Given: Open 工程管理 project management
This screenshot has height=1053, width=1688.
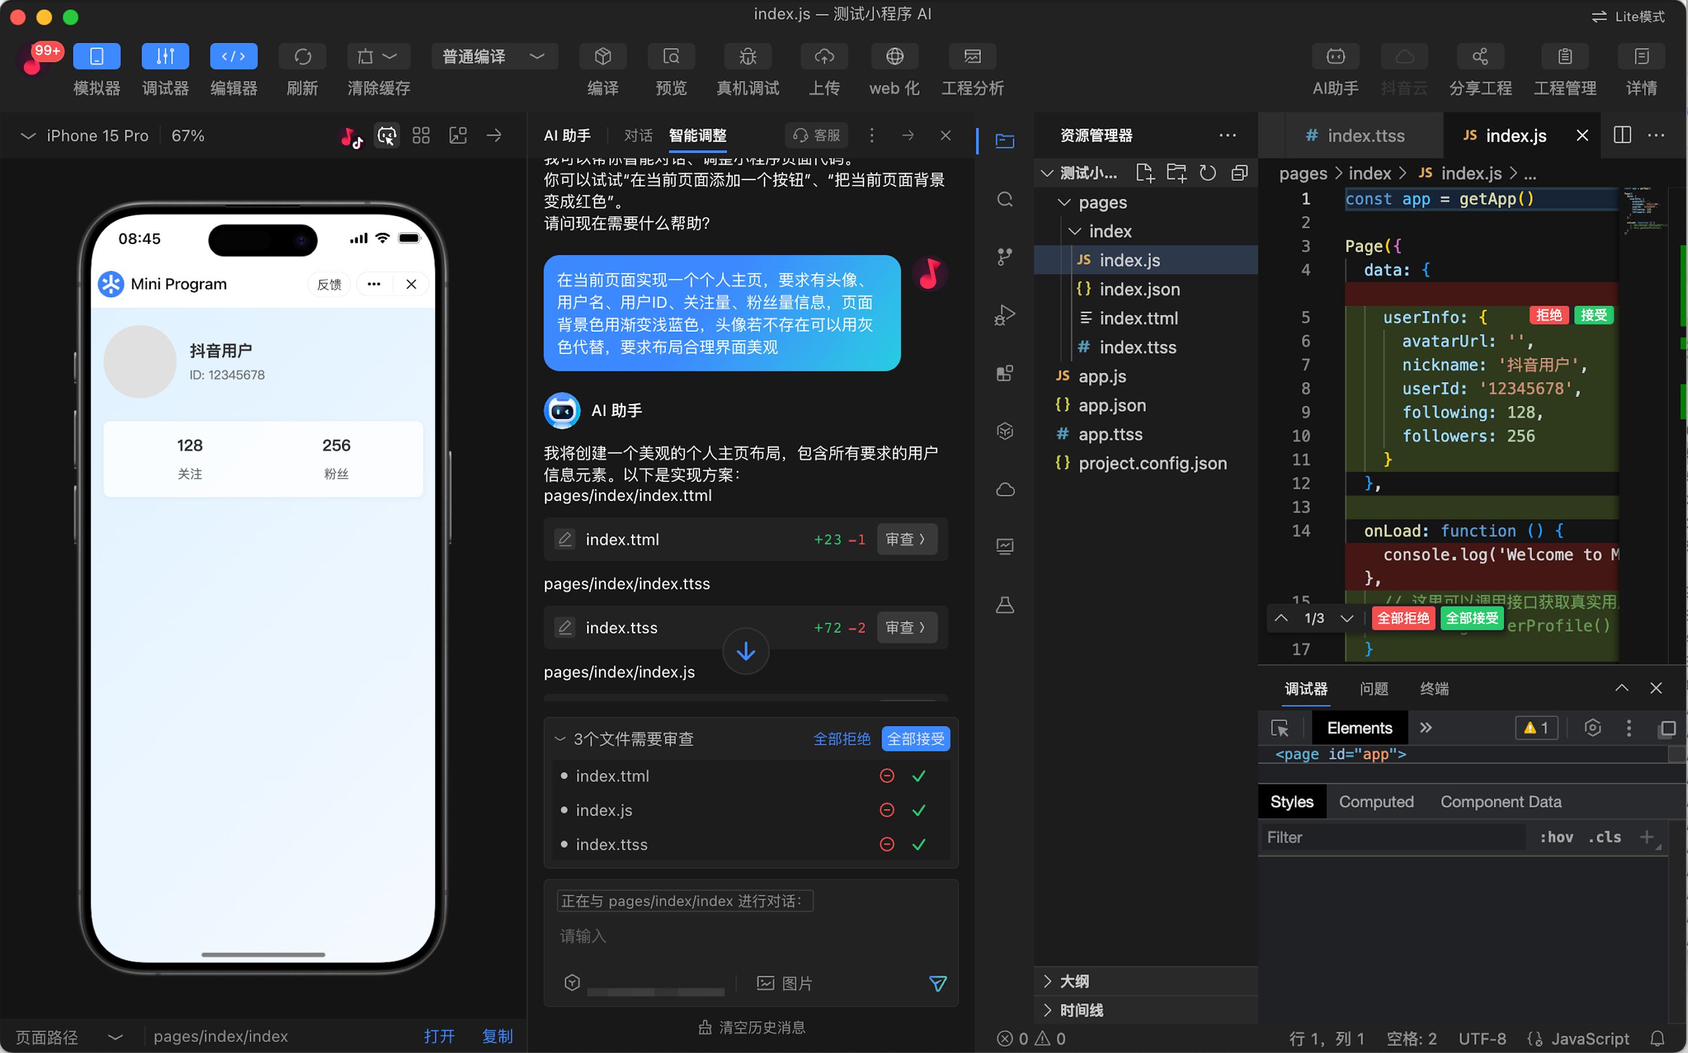Looking at the screenshot, I should tap(1565, 57).
